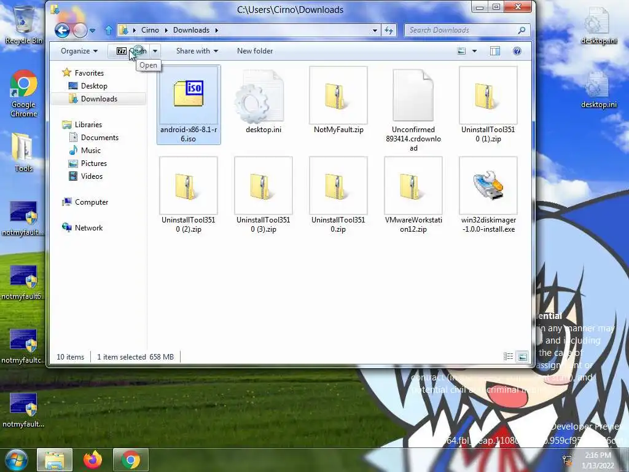Click the Forward navigation arrow
The image size is (629, 472).
pyautogui.click(x=80, y=30)
